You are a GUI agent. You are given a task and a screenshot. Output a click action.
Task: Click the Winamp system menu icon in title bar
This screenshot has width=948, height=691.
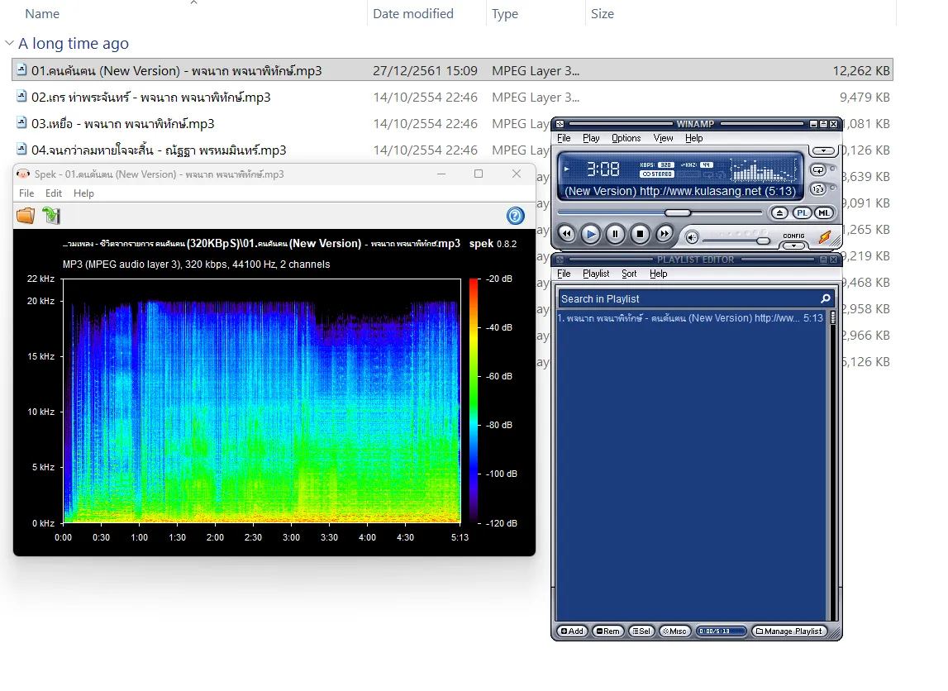tap(560, 124)
